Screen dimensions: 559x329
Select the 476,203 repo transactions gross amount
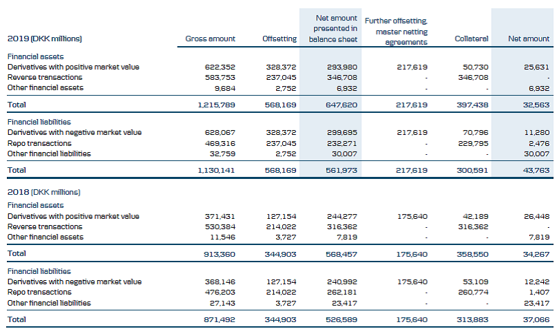[220, 292]
